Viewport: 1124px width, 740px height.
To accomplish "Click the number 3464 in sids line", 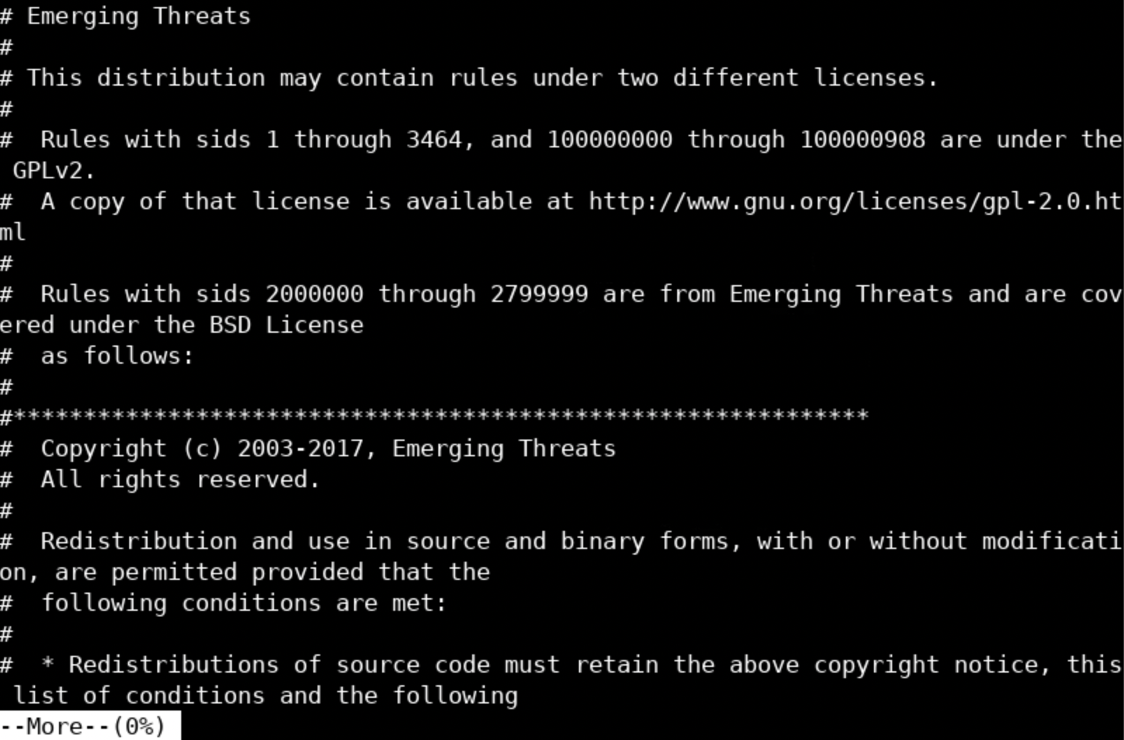I will 433,140.
